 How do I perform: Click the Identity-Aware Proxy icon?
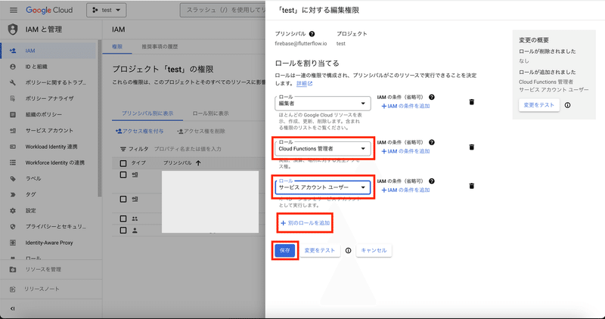click(13, 243)
